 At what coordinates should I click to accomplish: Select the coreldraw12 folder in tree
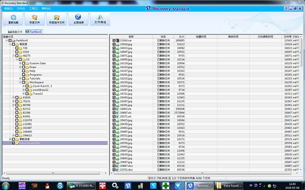tap(41, 90)
